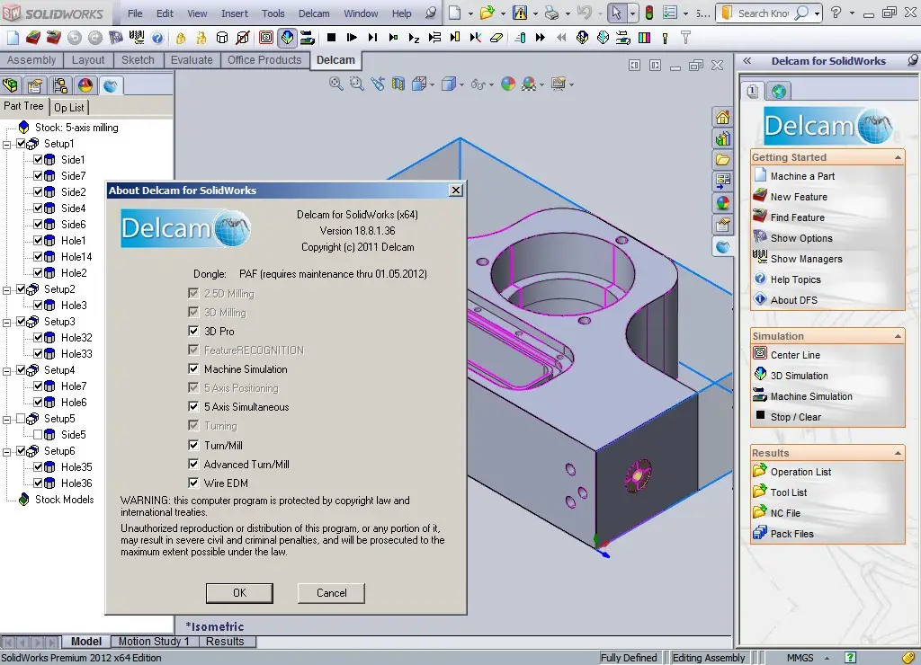Screen dimensions: 921x665
Task: Select Hole32 in the part tree
Action: pos(76,338)
